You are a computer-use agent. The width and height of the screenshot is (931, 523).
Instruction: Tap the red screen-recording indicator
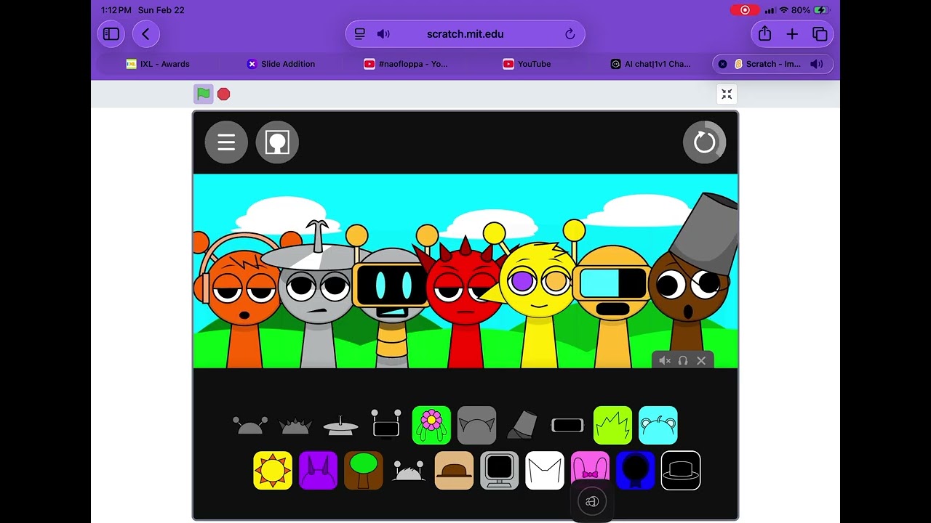[x=745, y=10]
